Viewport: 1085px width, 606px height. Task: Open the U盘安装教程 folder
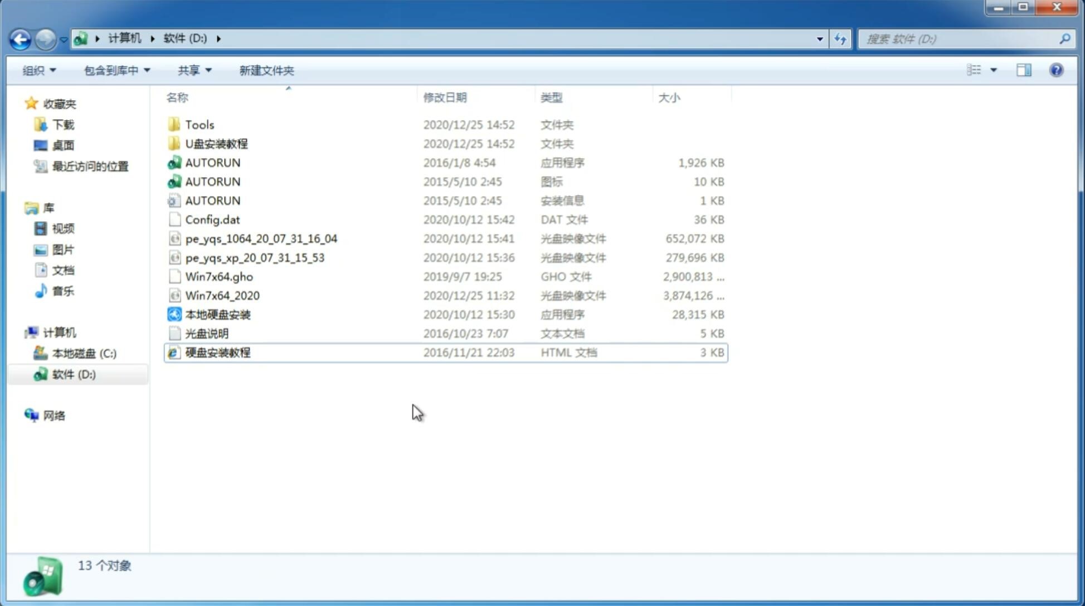pyautogui.click(x=216, y=143)
